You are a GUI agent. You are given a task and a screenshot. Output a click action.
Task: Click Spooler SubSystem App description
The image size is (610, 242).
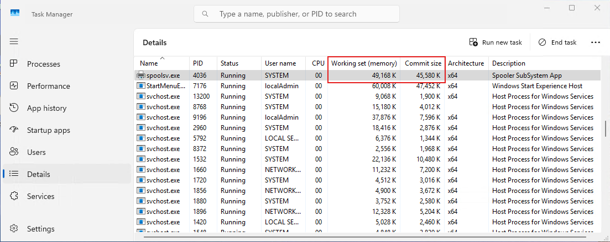point(526,76)
